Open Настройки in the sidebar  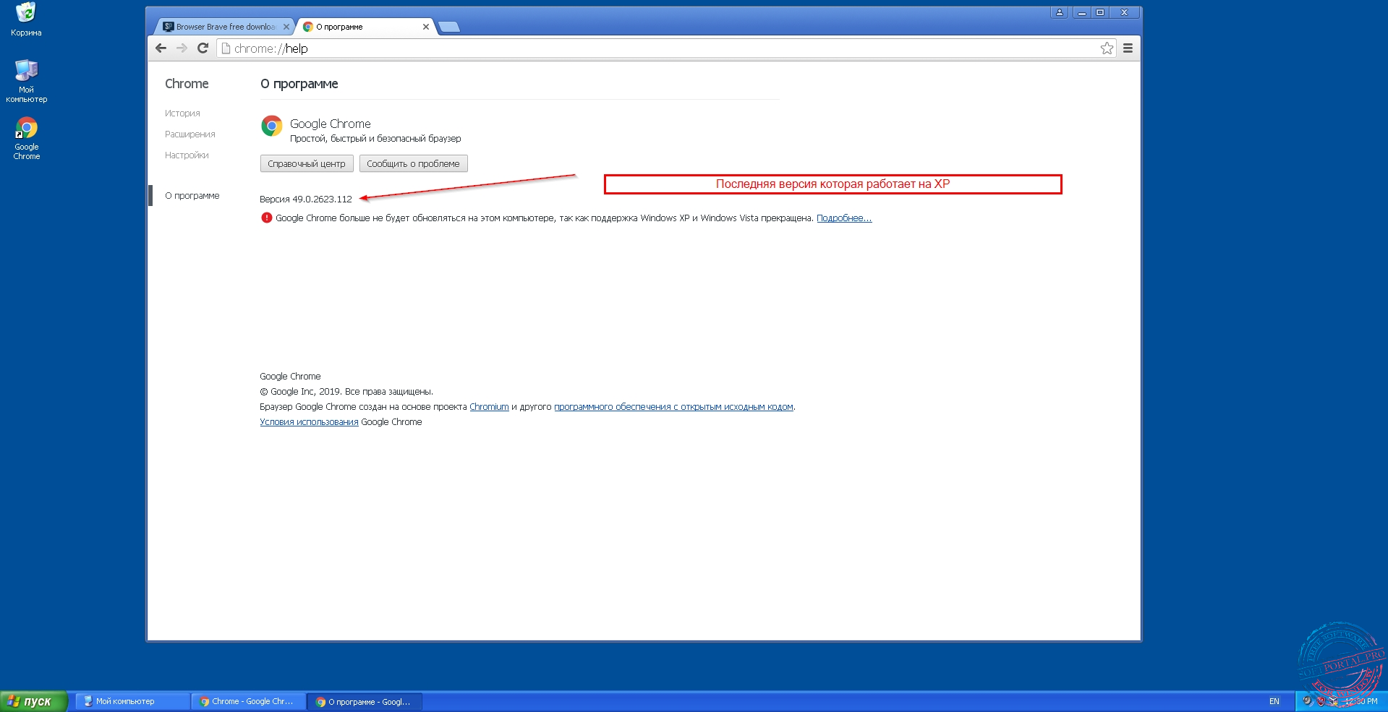click(x=187, y=155)
